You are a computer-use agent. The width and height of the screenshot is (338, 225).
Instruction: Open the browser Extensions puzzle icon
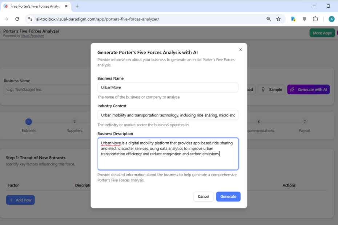315,19
